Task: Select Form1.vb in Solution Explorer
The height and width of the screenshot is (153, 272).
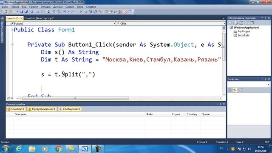Action: 243,35
